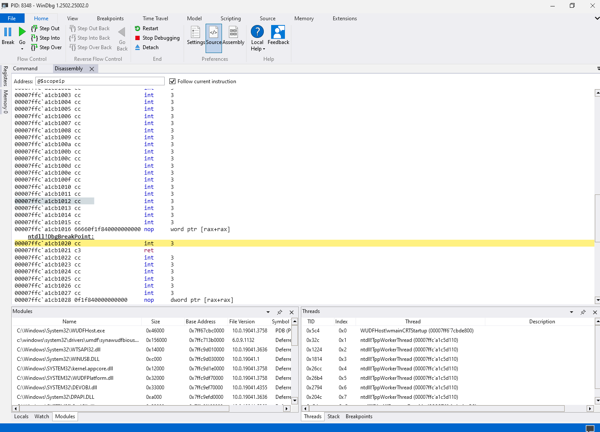Select the WUDFHost.exe module row
Image resolution: width=600 pixels, height=432 pixels.
(x=152, y=331)
